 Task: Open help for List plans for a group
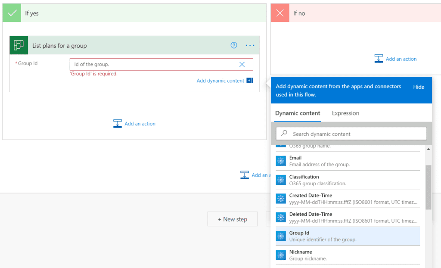(234, 45)
